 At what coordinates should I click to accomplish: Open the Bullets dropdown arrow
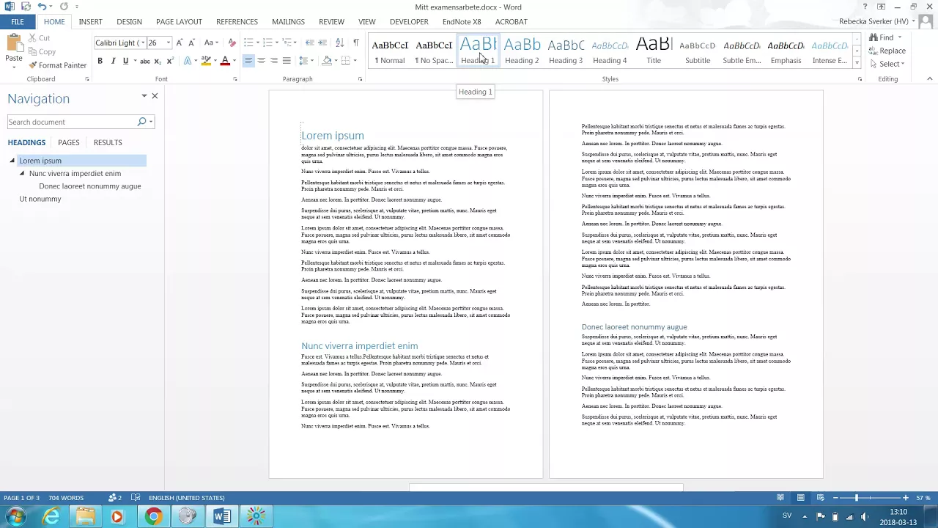[x=257, y=43]
